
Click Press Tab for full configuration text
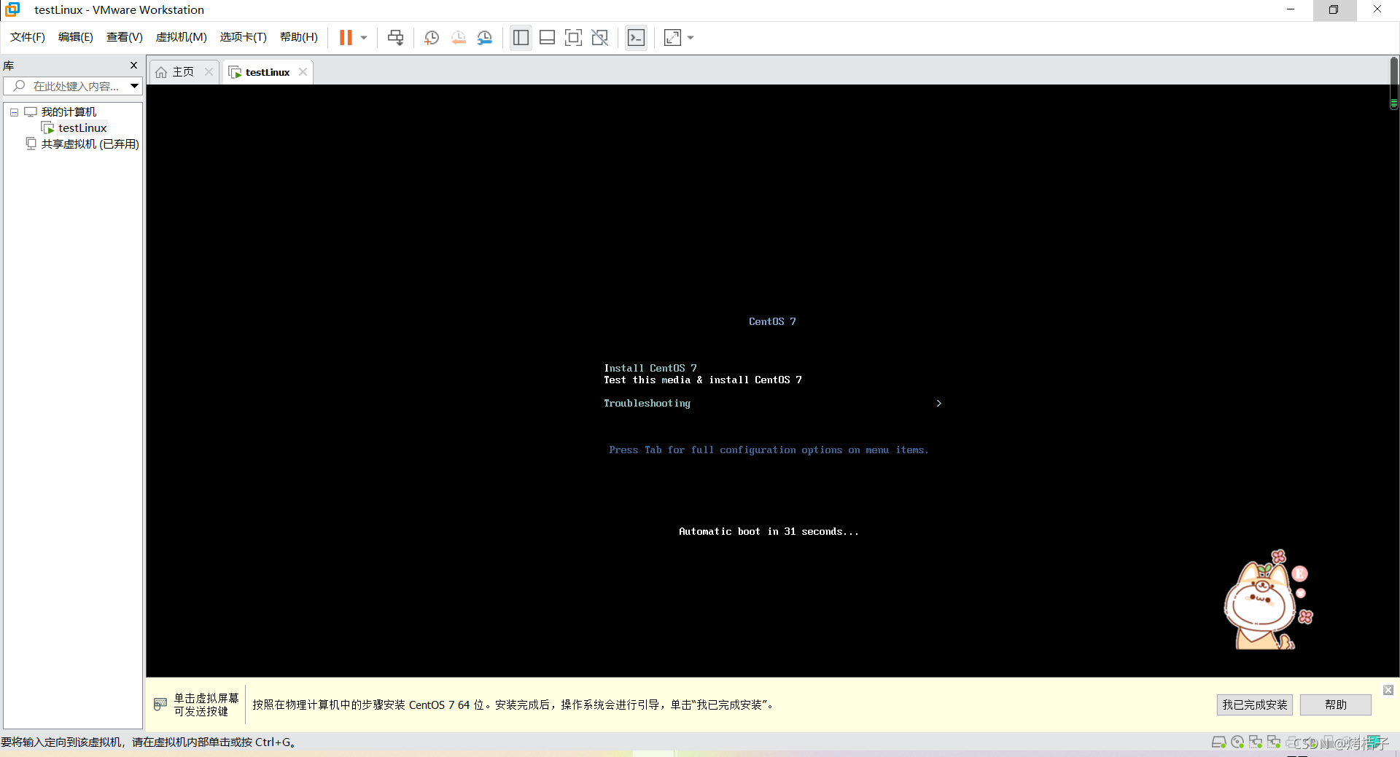[x=769, y=450]
